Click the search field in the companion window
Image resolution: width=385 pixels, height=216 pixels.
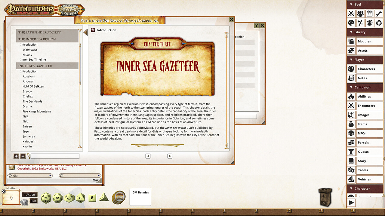tap(55, 156)
